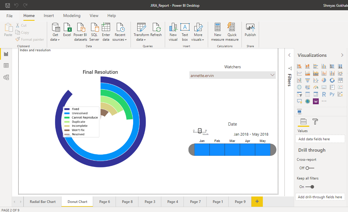
Task: Collapse the Visualizations pane with chevron
Action: [x=342, y=55]
